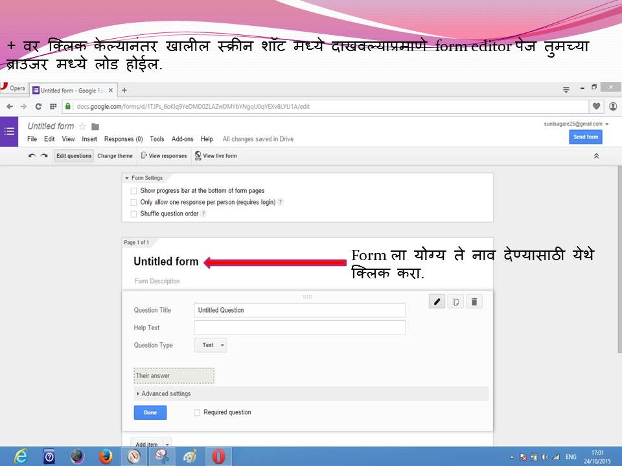Open the Responses (0) menu
Screen dimensions: 622x466
pos(123,139)
